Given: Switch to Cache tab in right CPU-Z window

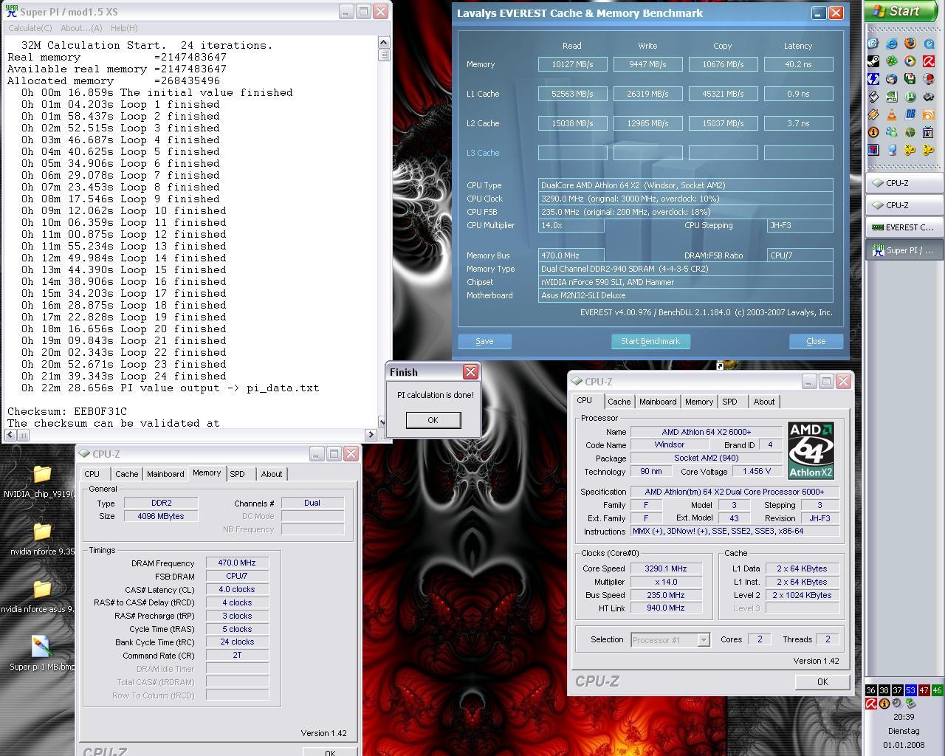Looking at the screenshot, I should click(619, 402).
